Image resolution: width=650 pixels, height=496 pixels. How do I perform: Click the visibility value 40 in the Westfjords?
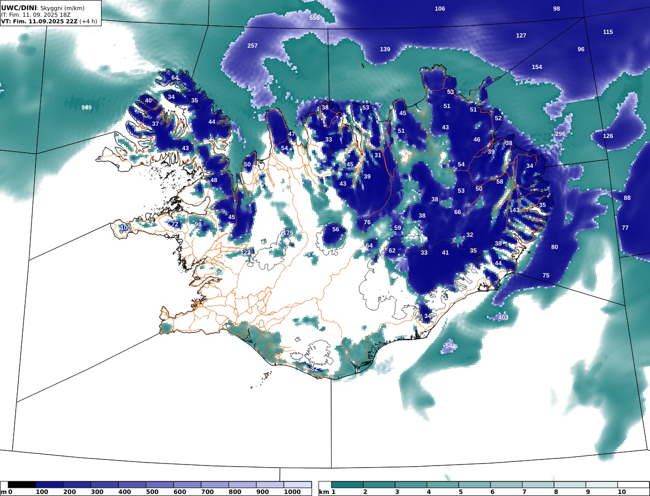tap(148, 100)
